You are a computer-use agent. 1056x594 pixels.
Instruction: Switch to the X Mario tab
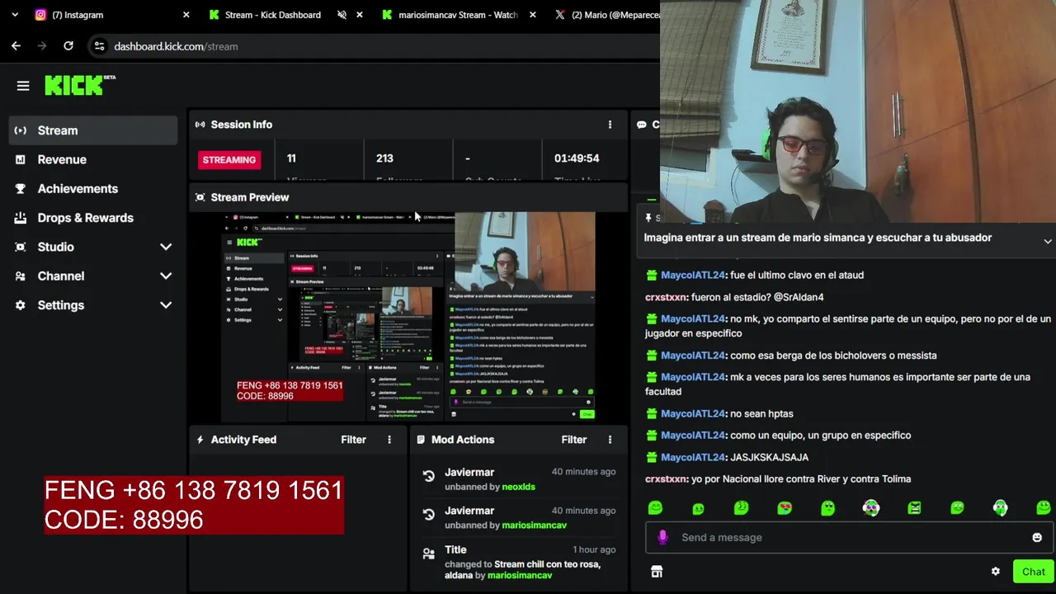[x=606, y=15]
